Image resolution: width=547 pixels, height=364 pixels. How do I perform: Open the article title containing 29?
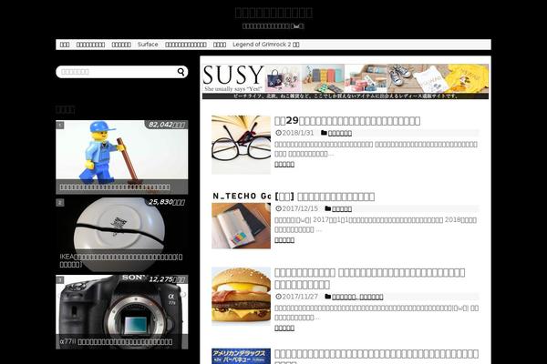pyautogui.click(x=347, y=120)
